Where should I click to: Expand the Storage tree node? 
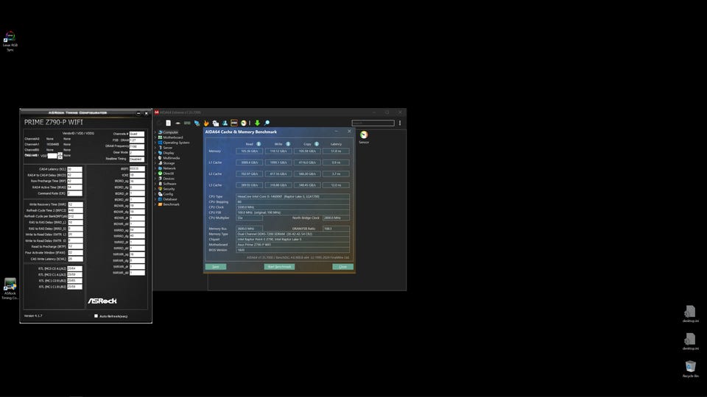pos(155,163)
